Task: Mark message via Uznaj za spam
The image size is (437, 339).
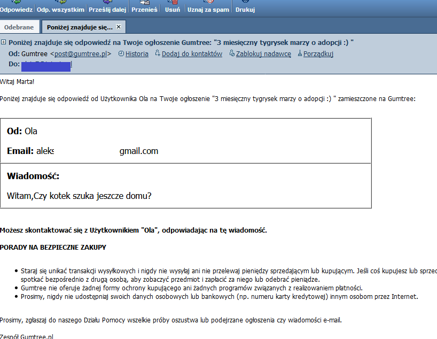Action: point(208,7)
